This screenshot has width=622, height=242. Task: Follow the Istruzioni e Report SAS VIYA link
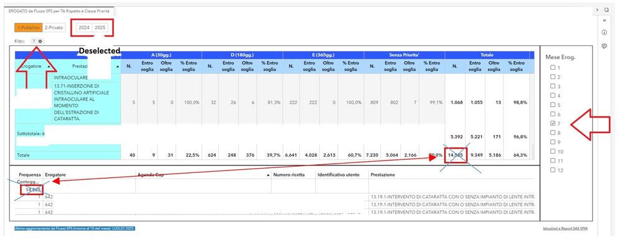(x=565, y=228)
